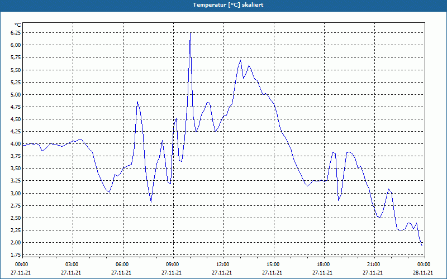The height and width of the screenshot is (279, 447).
Task: Select the "4,00" temperature label
Action: pyautogui.click(x=16, y=144)
